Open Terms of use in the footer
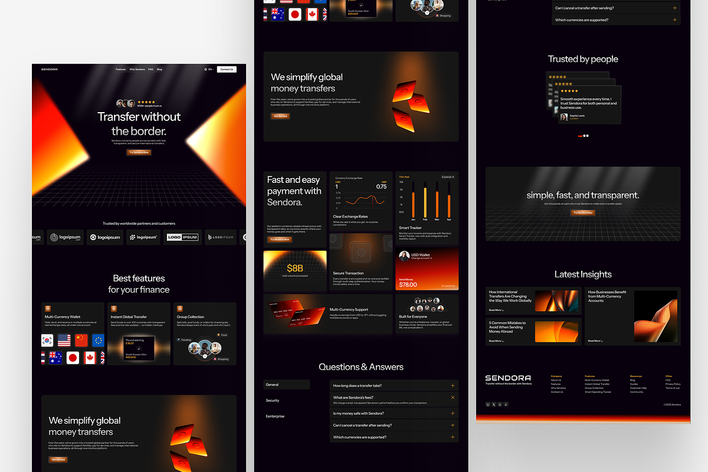Screen dimensions: 708x472 [673, 388]
